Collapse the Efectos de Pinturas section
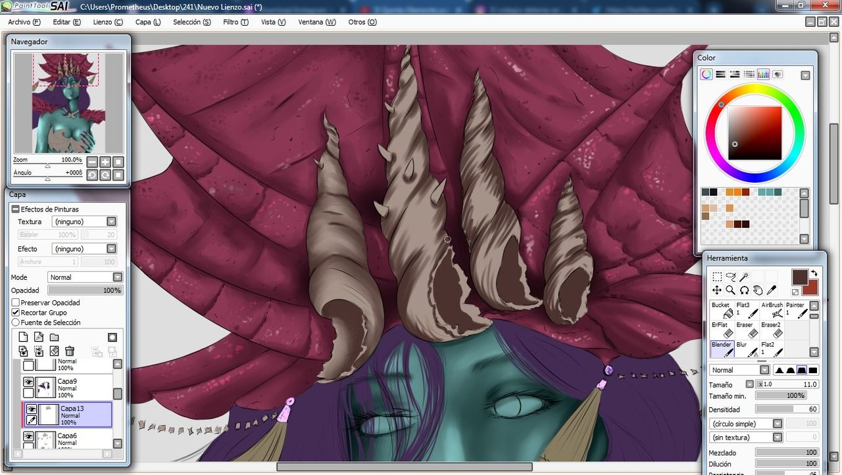The height and width of the screenshot is (475, 842). [x=16, y=209]
